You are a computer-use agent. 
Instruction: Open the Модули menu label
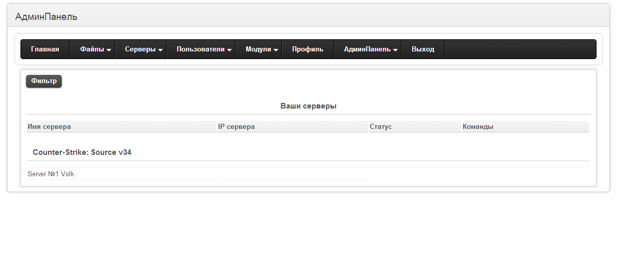[x=258, y=49]
